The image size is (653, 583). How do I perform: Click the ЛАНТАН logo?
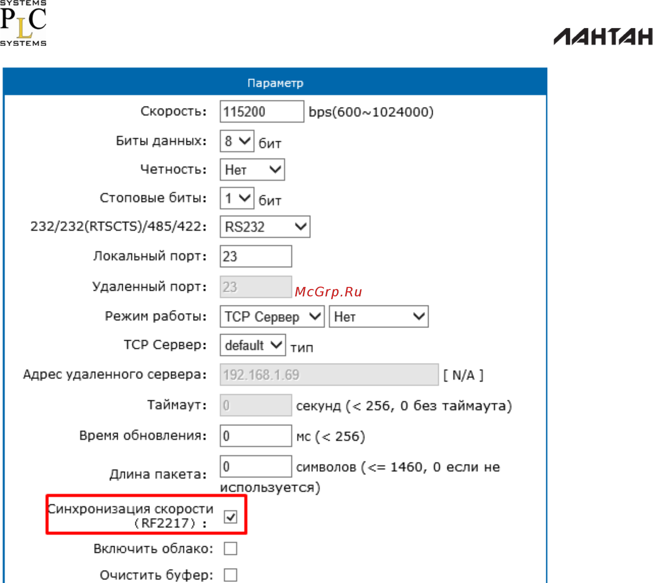click(x=603, y=37)
